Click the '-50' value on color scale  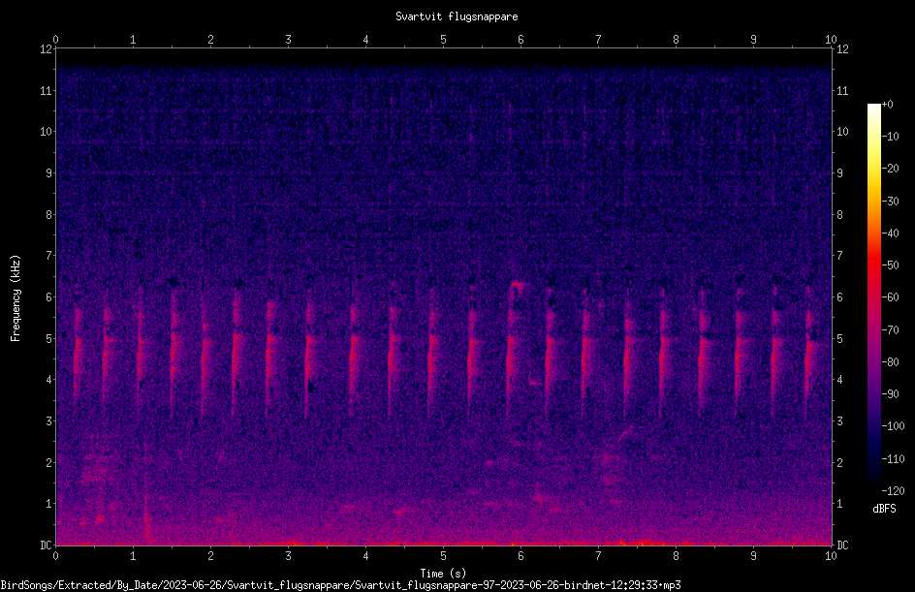(x=890, y=265)
